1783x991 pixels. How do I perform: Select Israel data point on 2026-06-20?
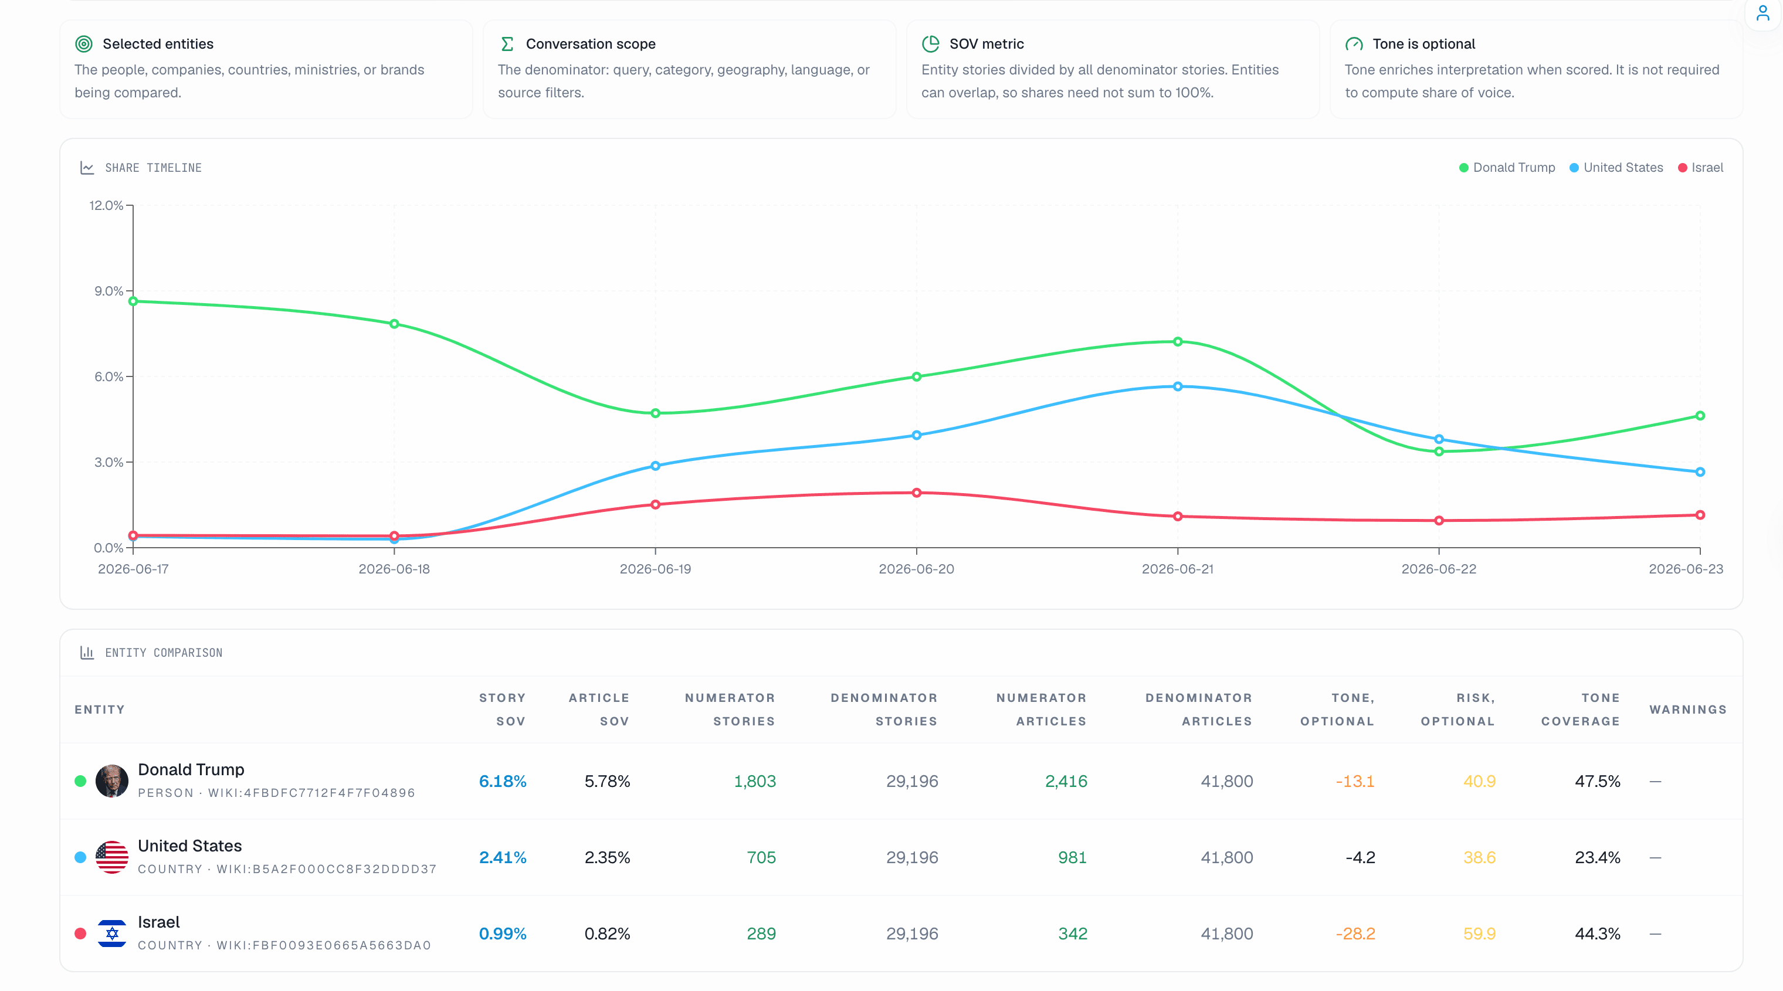(x=916, y=493)
